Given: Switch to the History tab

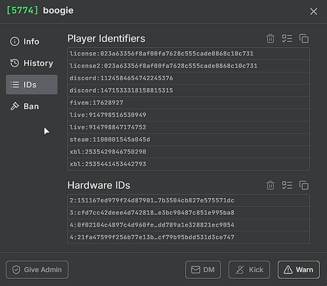Looking at the screenshot, I should (x=32, y=63).
